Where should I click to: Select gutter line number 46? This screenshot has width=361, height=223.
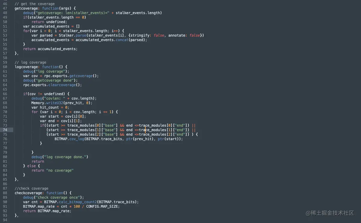coord(5,4)
